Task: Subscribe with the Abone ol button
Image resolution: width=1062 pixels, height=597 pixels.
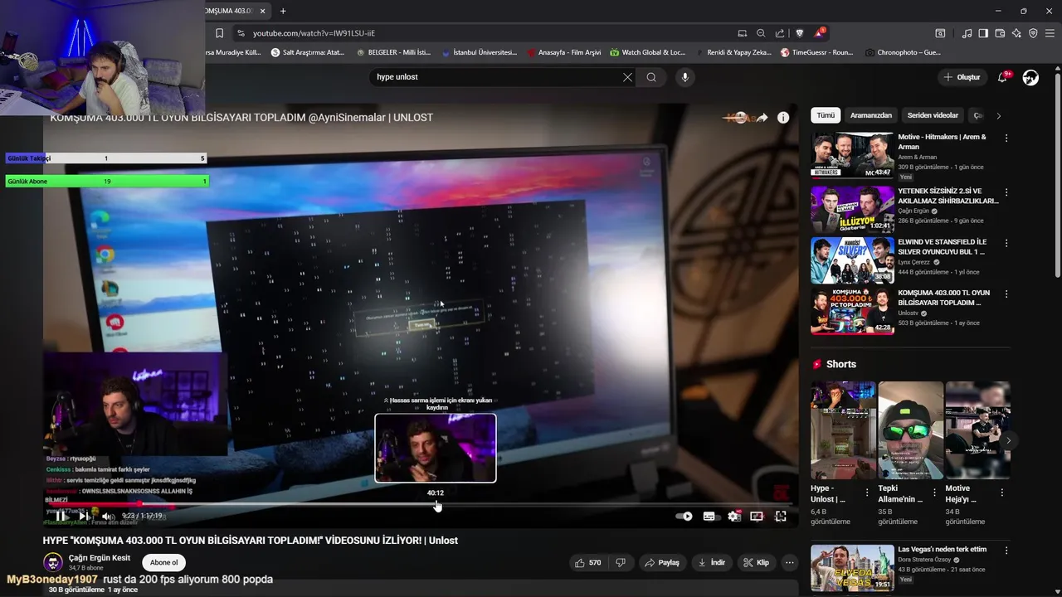Action: (163, 562)
